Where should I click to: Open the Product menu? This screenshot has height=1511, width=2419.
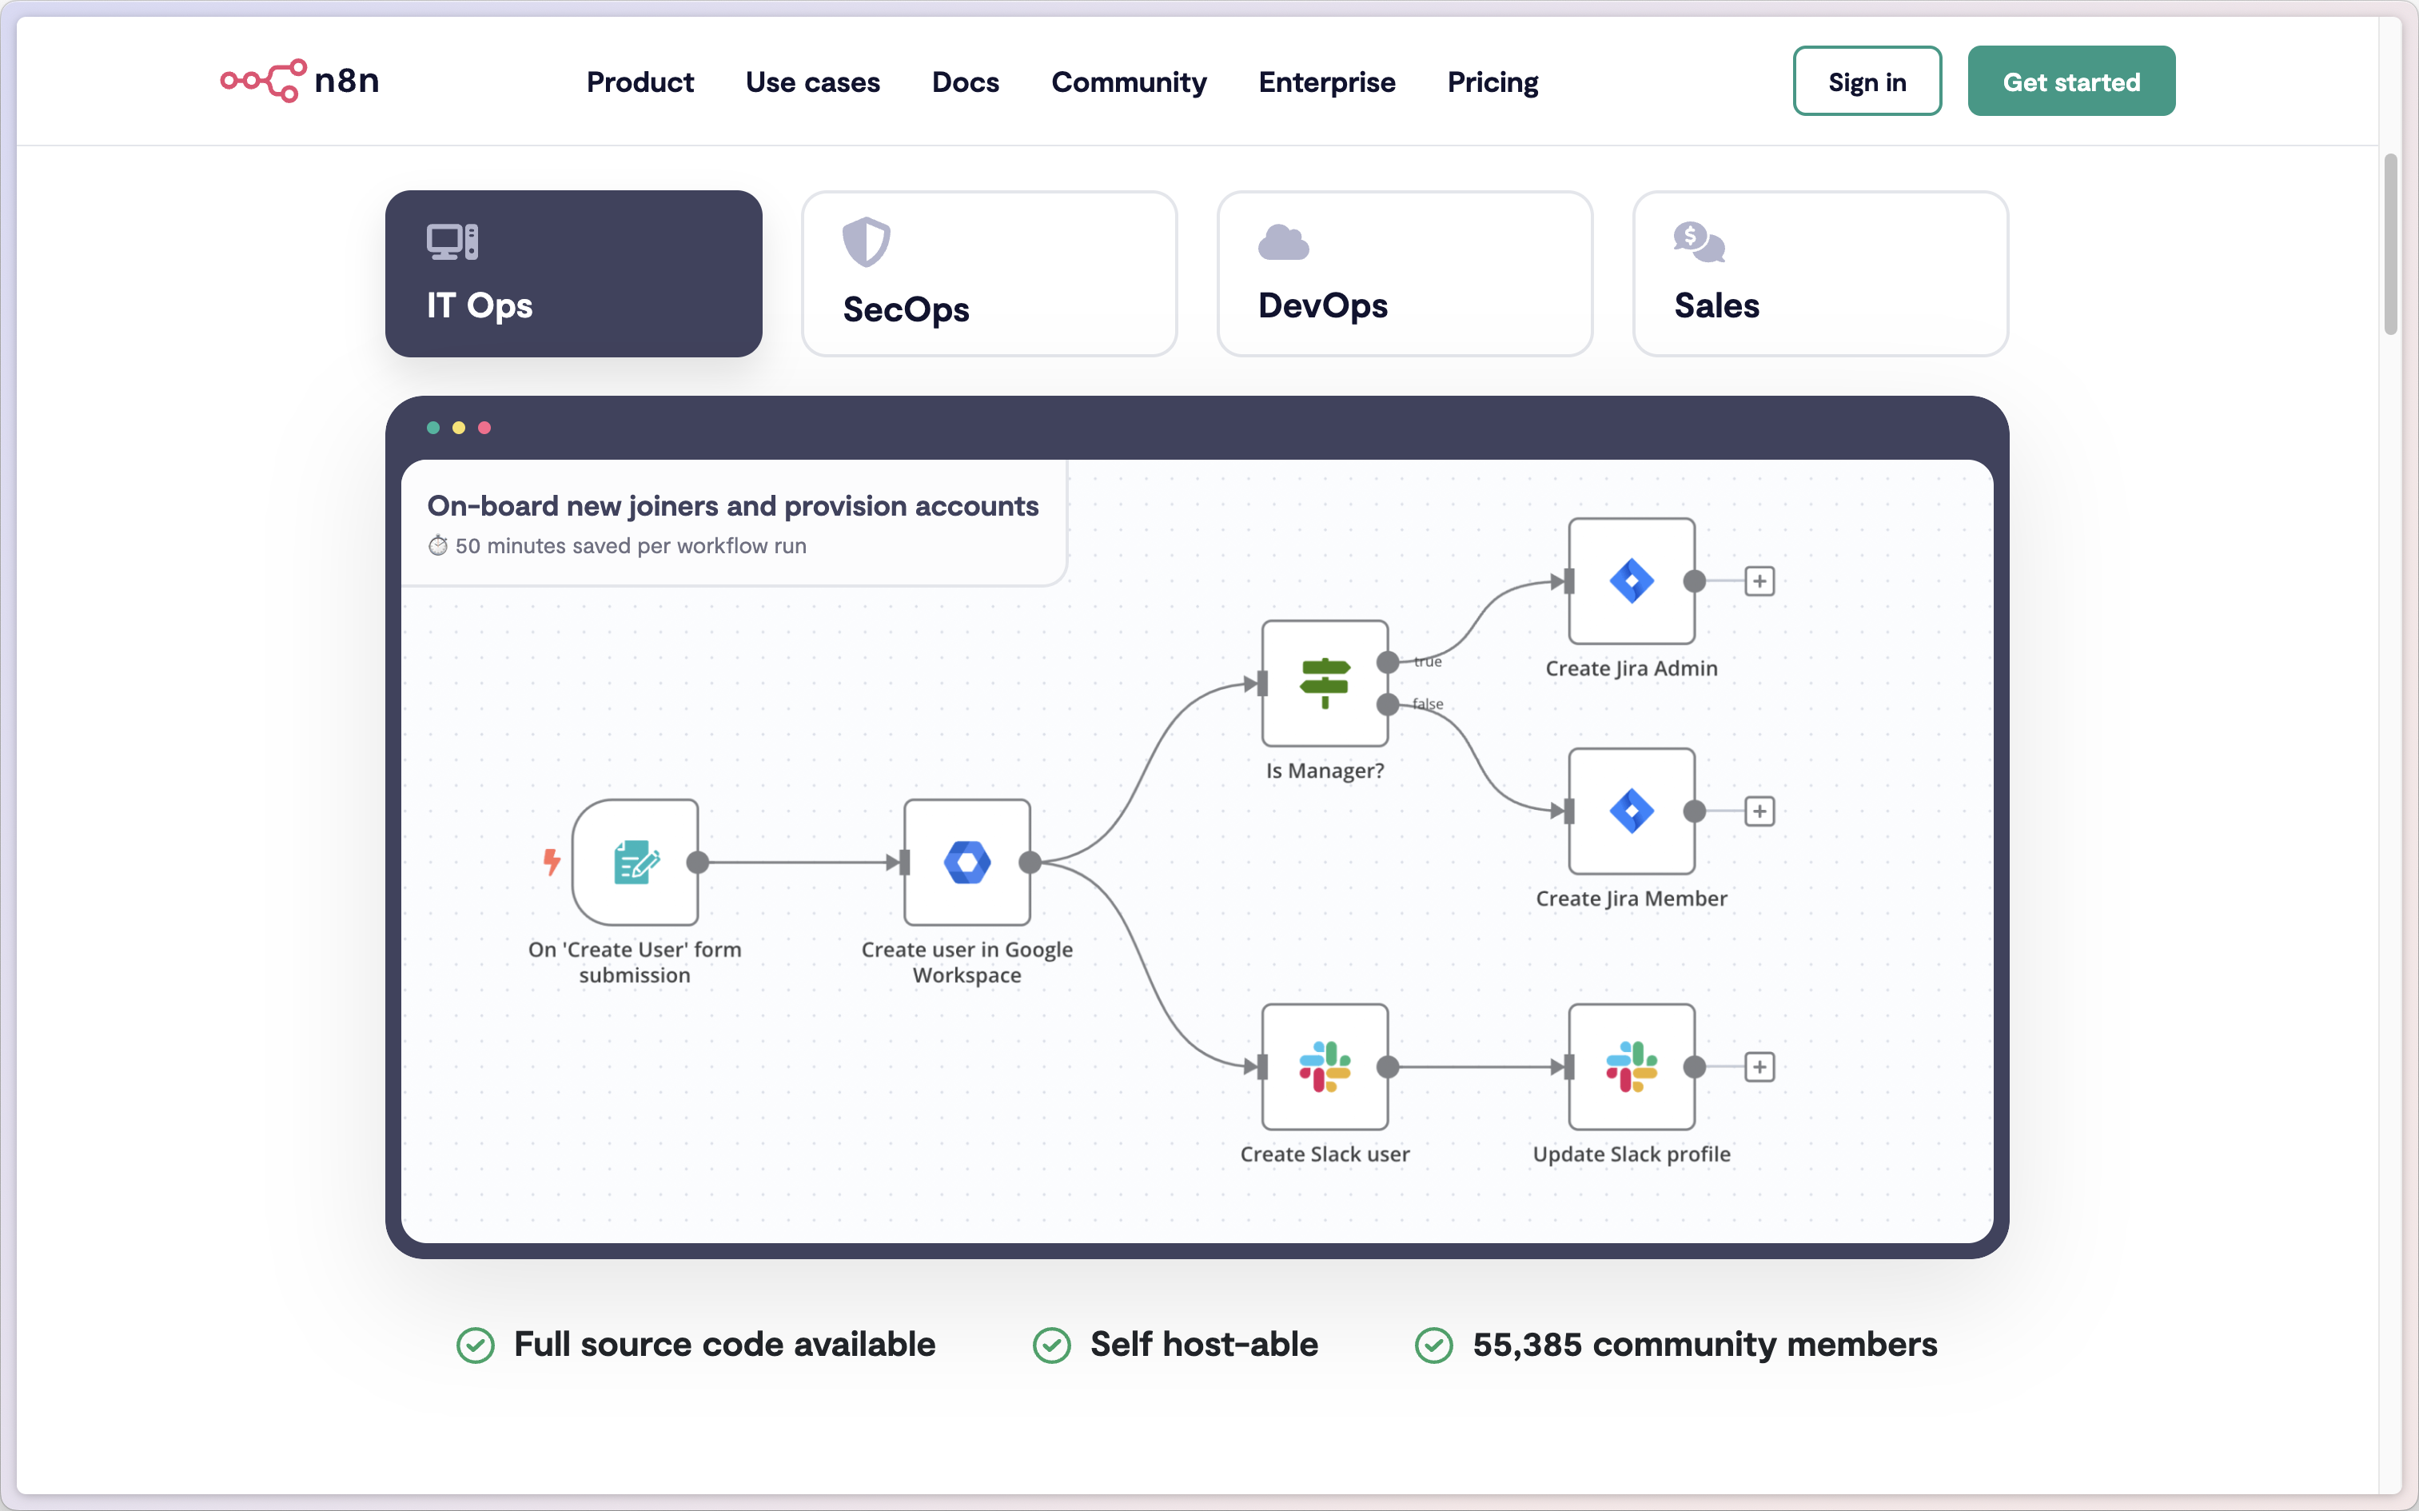[640, 82]
